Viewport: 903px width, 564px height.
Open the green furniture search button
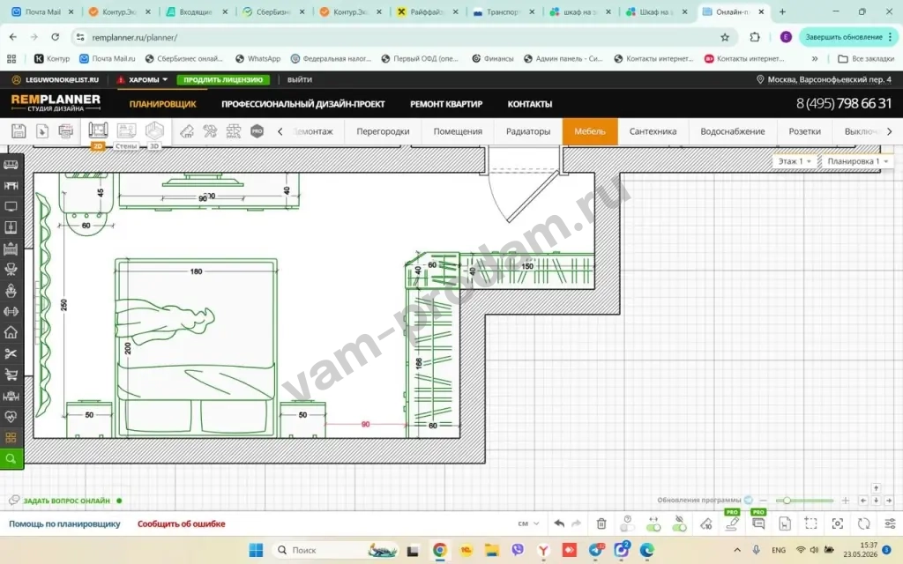(11, 458)
